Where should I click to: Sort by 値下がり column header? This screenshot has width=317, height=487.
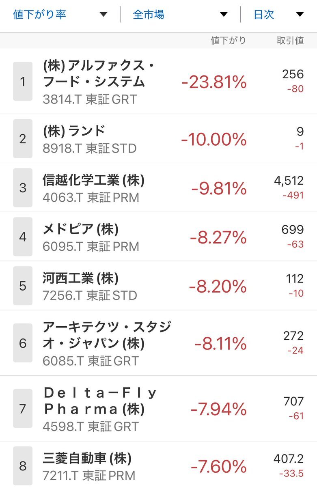pos(228,41)
